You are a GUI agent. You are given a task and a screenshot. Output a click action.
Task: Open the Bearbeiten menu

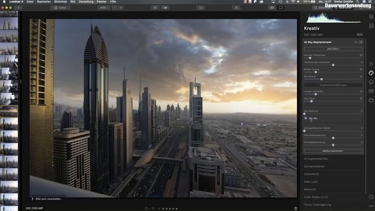coord(44,1)
